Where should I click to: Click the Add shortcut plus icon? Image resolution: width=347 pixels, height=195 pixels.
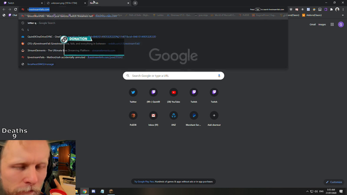214,115
